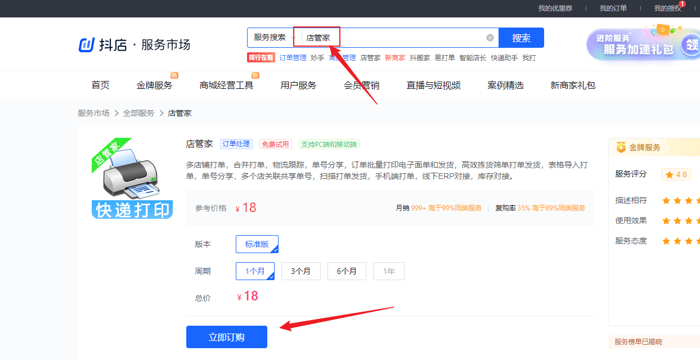Open the 会员营销 navigation tab
Image resolution: width=700 pixels, height=360 pixels.
point(361,85)
